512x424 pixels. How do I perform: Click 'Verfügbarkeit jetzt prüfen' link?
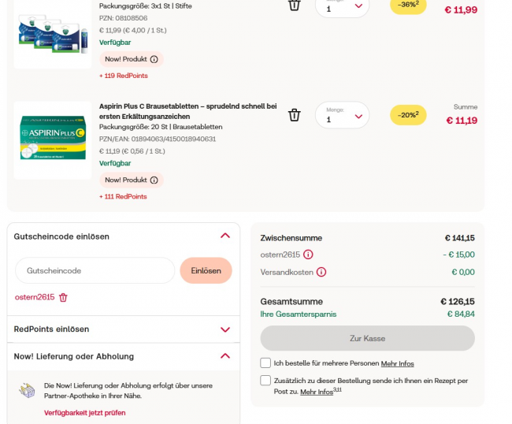click(84, 412)
